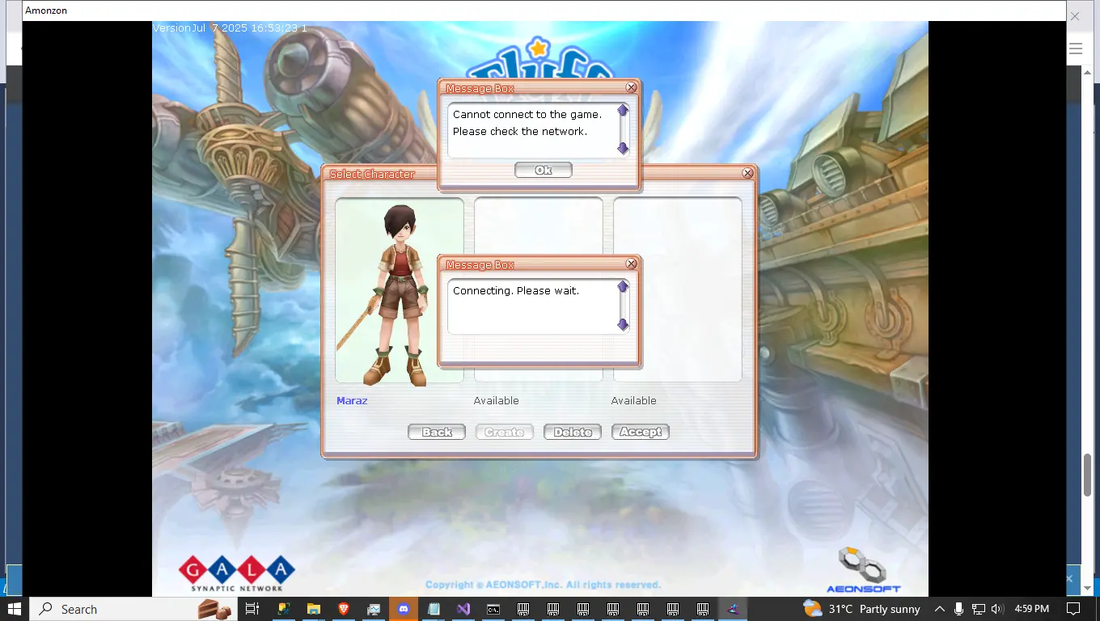Open network settings from the tray
The height and width of the screenshot is (621, 1100).
978,609
